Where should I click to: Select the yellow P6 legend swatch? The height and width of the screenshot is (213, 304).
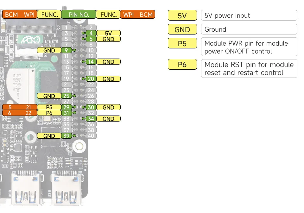tap(182, 65)
